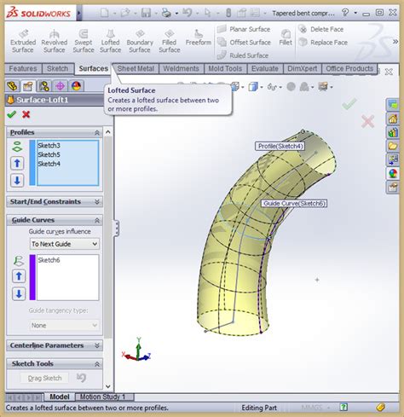Move guide curve up arrow button
Screen dimensions: 404x417
click(19, 276)
